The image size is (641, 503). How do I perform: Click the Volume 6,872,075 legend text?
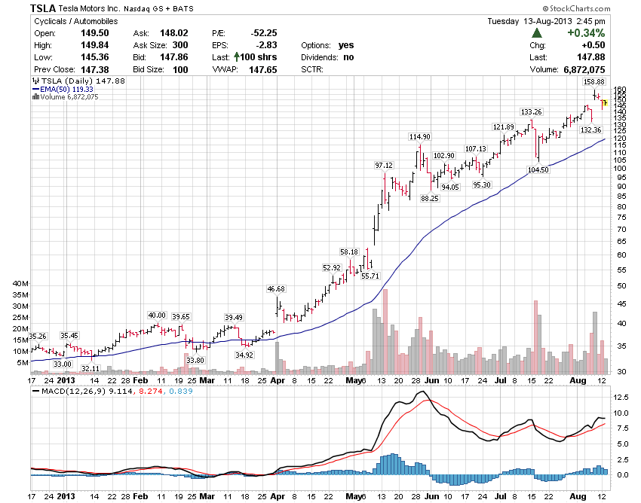click(69, 97)
